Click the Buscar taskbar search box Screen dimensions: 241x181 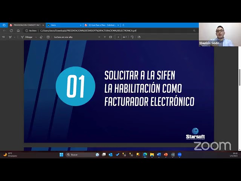coord(82,155)
